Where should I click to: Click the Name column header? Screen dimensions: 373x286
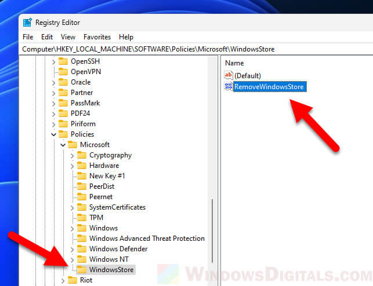[x=234, y=63]
